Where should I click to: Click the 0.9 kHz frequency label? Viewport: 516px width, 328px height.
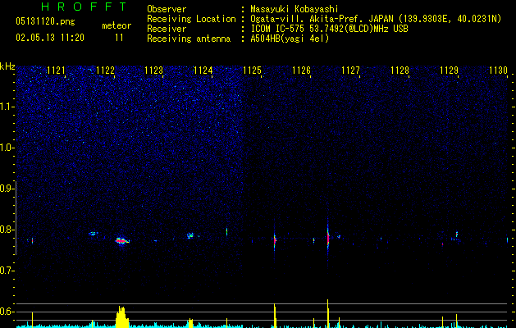point(7,189)
